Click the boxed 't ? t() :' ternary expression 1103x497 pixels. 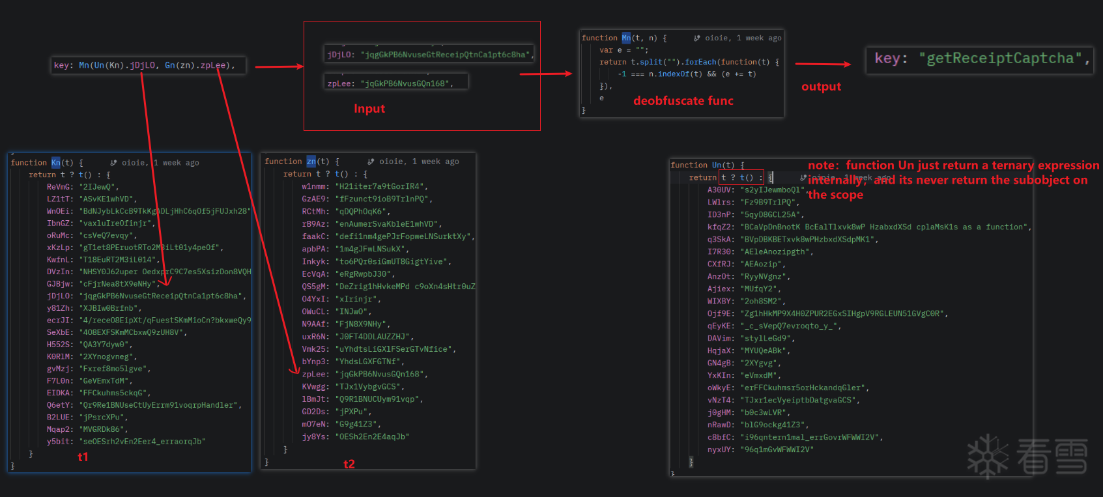(741, 177)
